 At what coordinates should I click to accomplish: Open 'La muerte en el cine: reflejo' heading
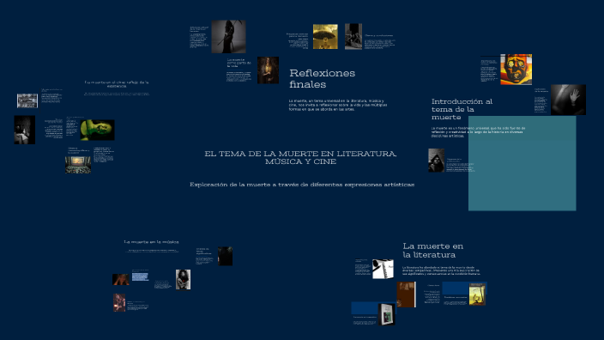click(x=117, y=84)
